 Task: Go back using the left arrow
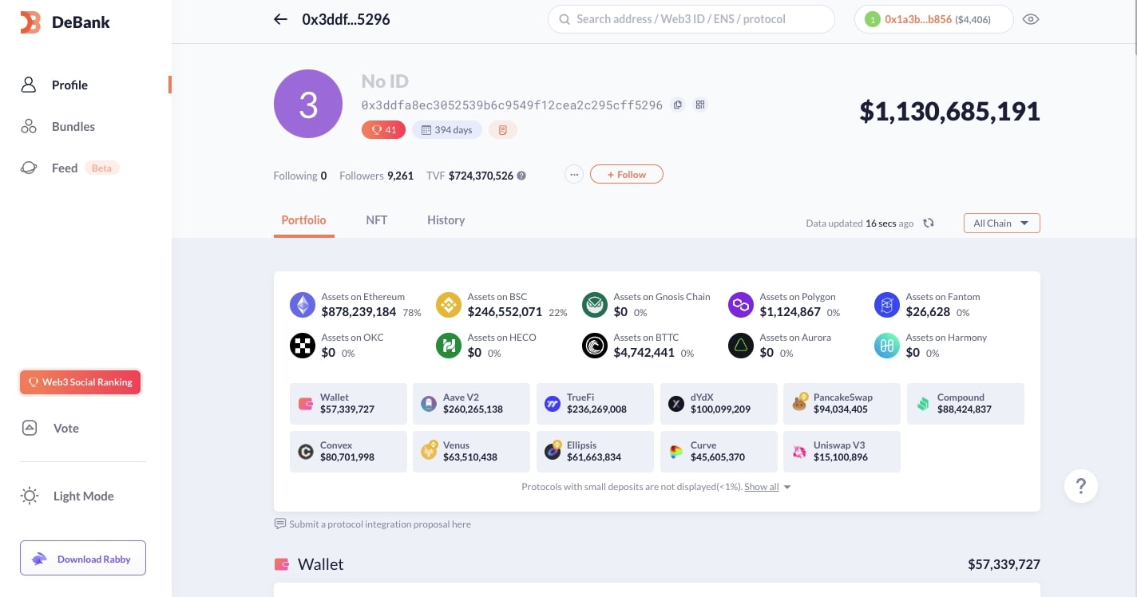point(280,19)
